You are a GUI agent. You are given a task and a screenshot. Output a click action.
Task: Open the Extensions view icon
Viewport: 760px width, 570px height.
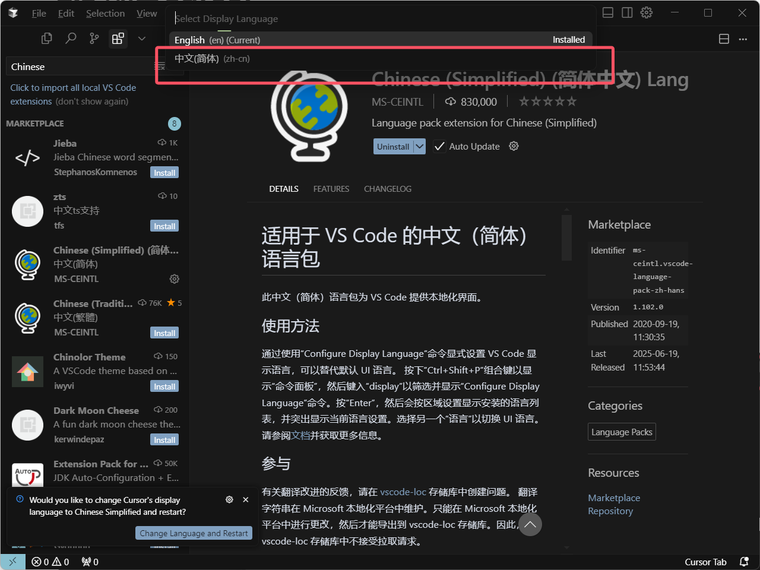(x=118, y=38)
